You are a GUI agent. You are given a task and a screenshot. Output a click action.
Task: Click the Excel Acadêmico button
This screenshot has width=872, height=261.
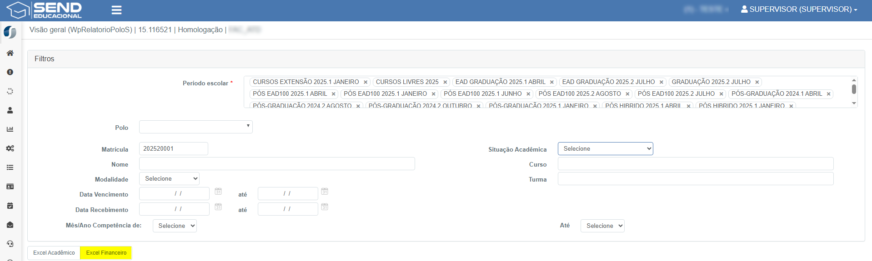[54, 253]
